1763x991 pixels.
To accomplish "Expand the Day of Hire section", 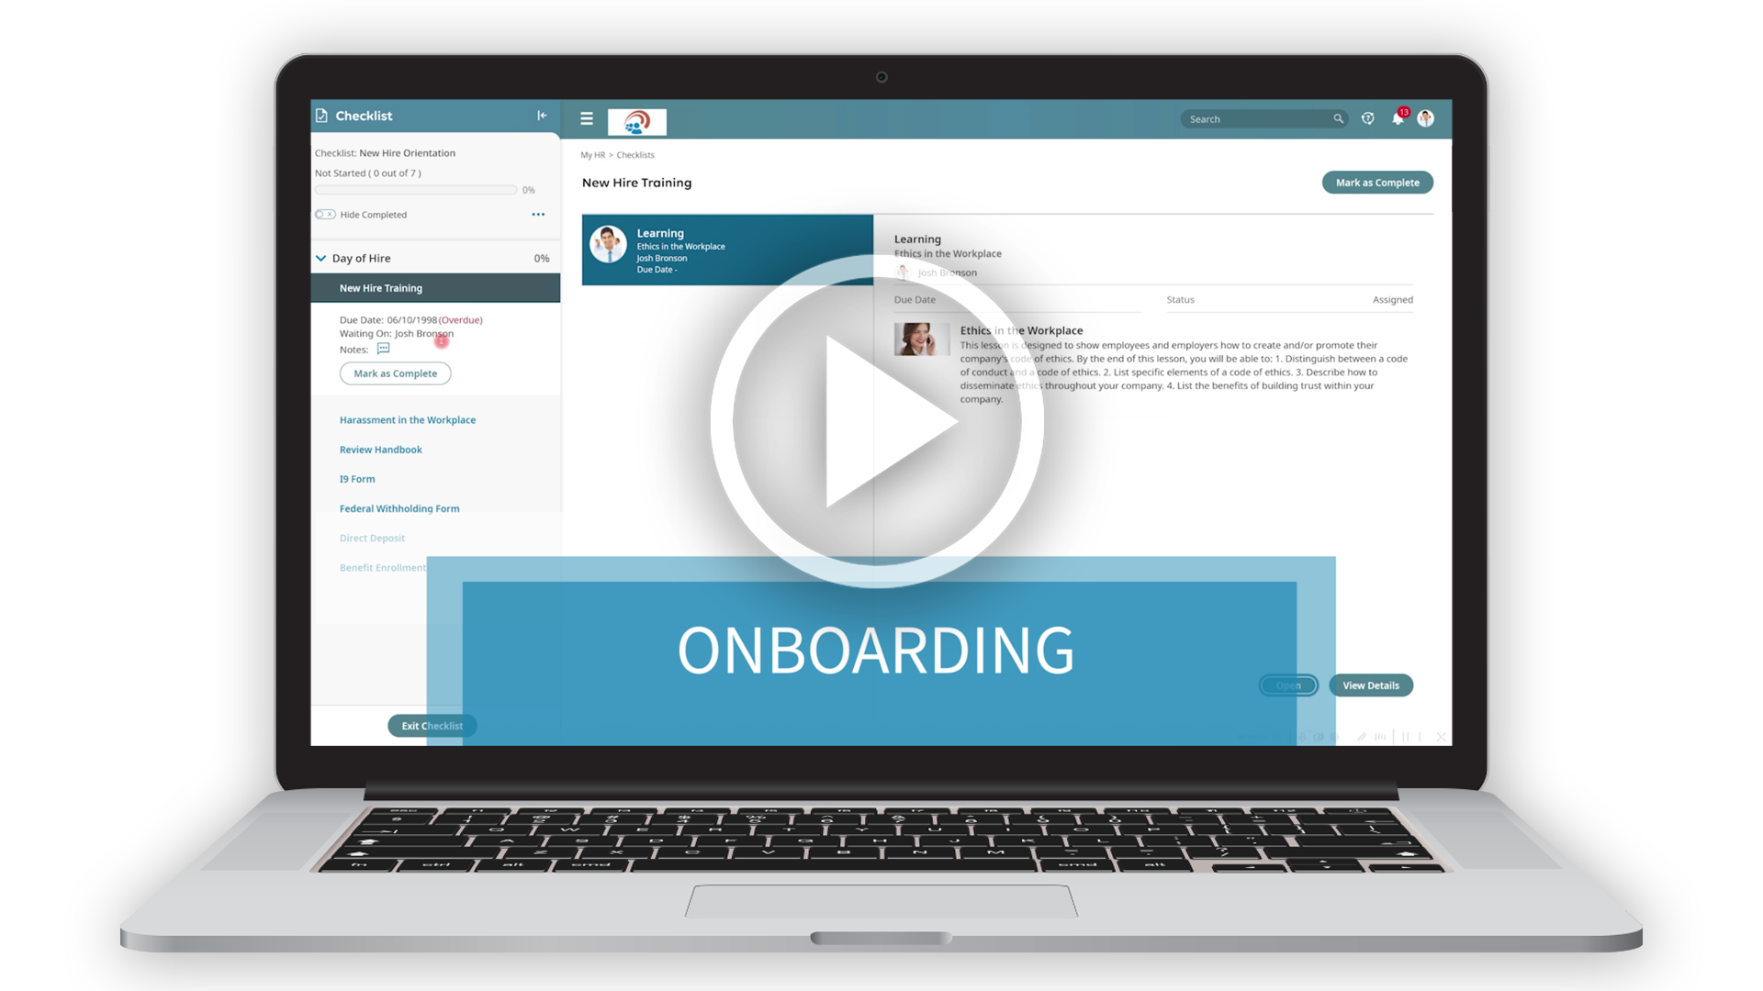I will pyautogui.click(x=322, y=258).
